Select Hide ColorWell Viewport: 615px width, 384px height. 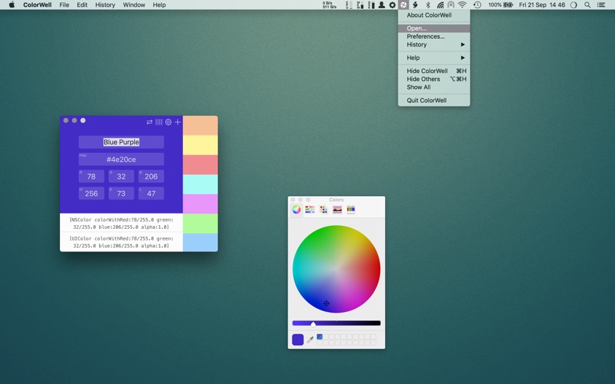click(x=434, y=71)
